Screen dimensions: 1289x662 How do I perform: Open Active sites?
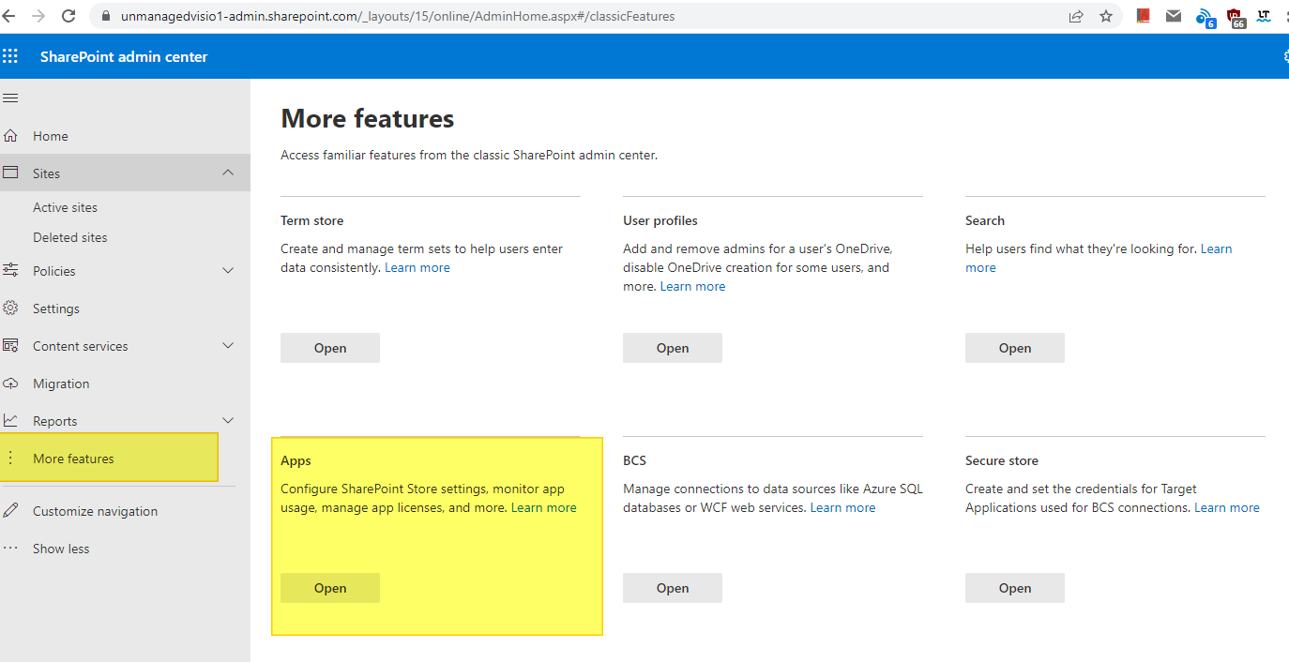[65, 207]
